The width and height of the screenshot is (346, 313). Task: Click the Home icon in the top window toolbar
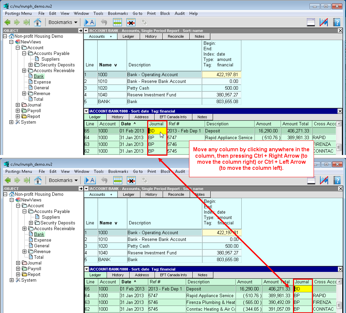[x=37, y=22]
